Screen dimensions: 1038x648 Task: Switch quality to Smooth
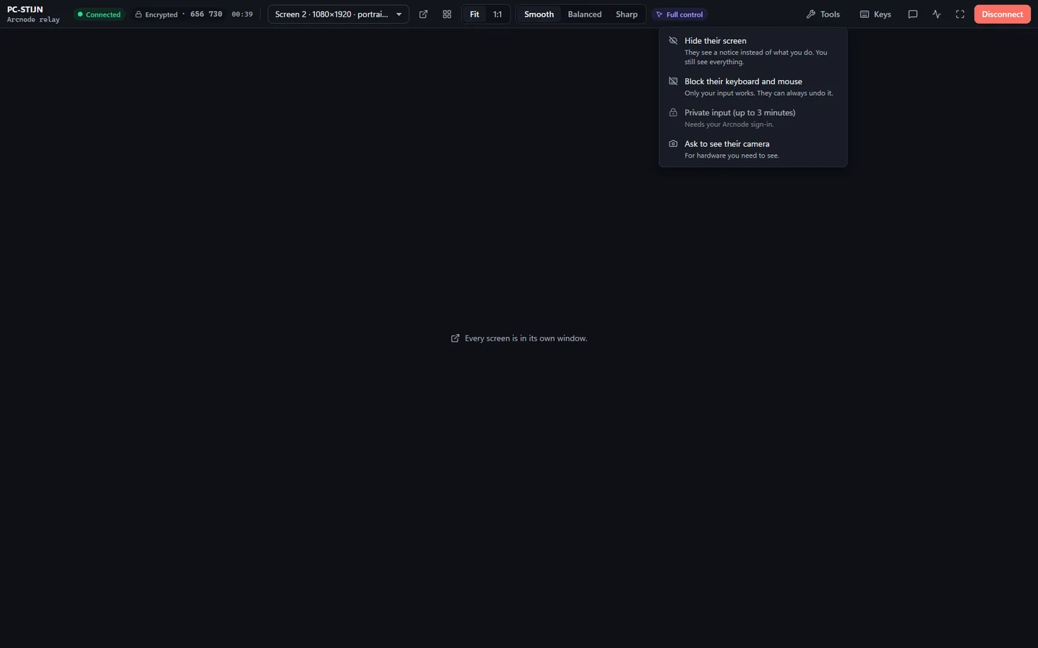tap(539, 14)
